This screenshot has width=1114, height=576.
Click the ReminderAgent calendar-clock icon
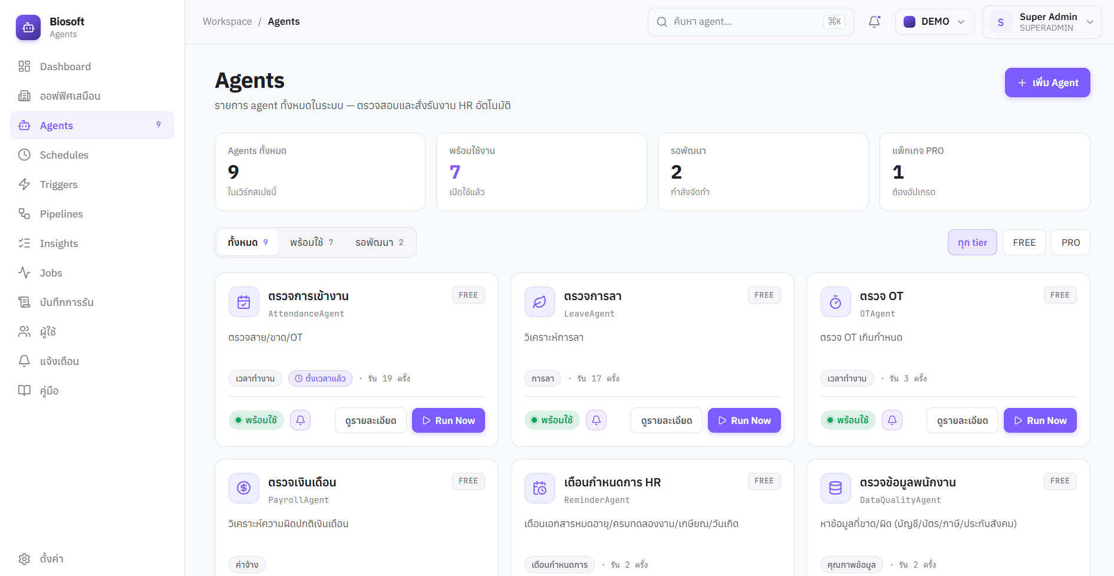click(x=540, y=488)
